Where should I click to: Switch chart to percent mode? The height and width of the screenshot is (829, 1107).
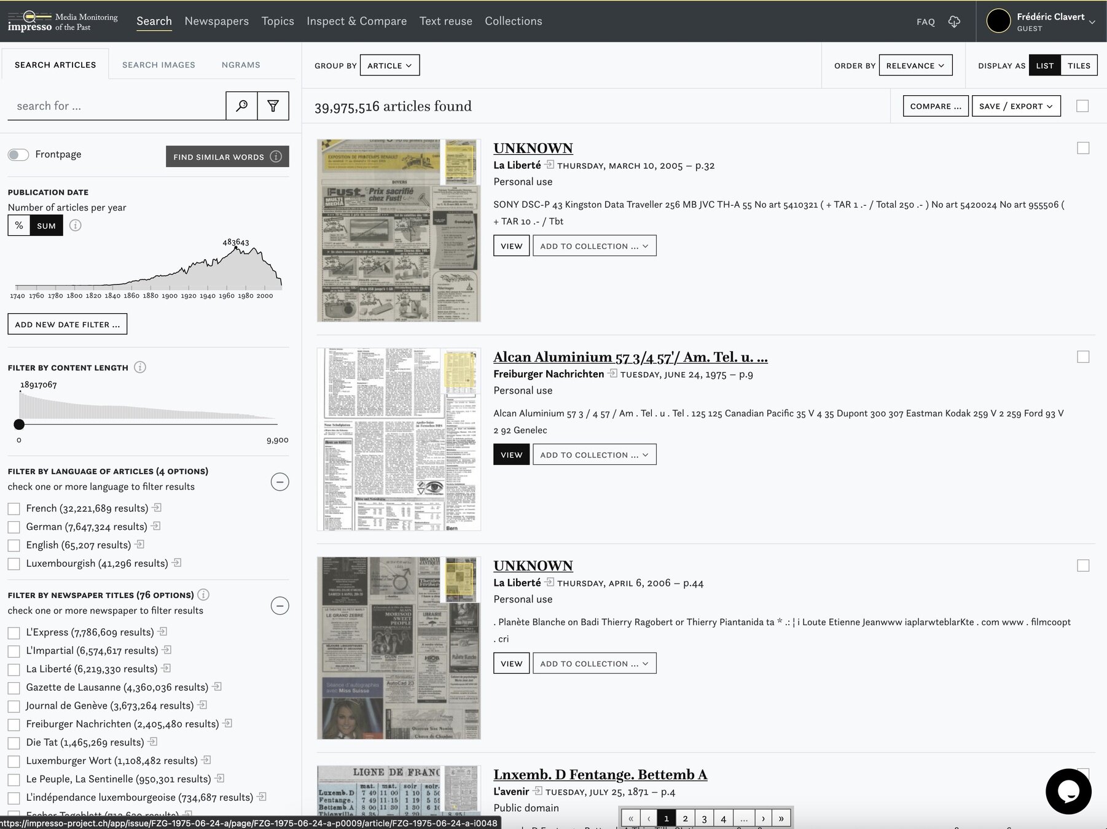pyautogui.click(x=19, y=225)
